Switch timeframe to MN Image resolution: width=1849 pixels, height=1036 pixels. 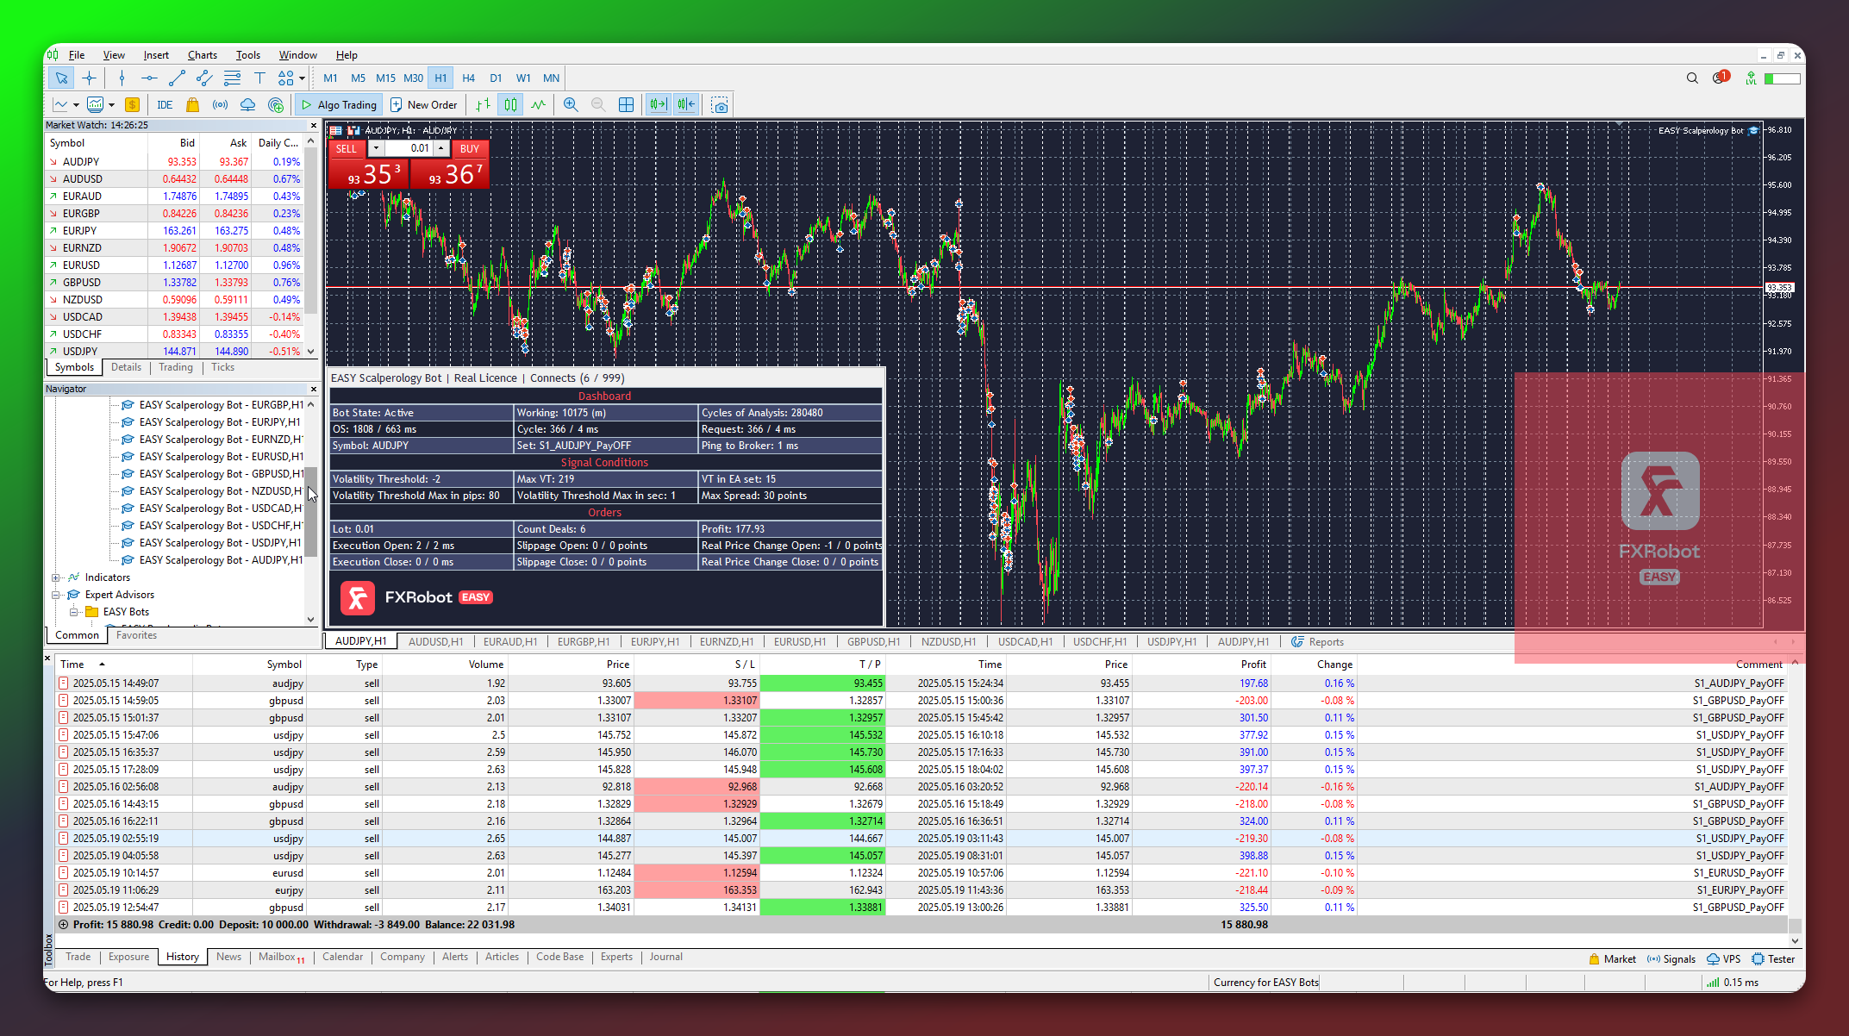551,78
